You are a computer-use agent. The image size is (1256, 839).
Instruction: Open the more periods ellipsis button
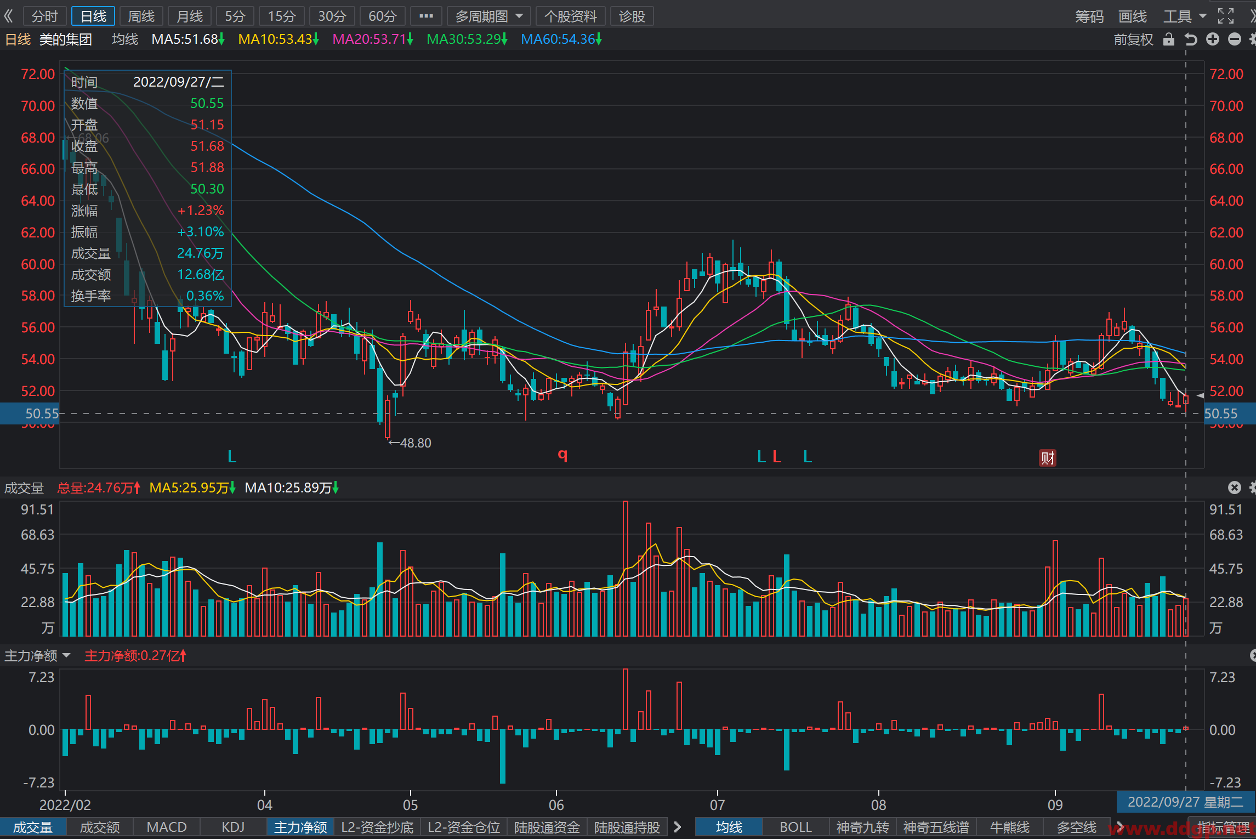point(426,16)
